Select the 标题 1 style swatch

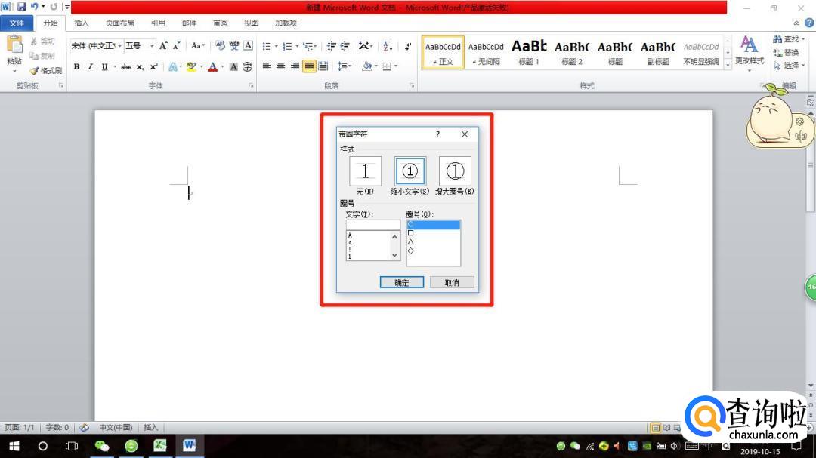point(529,52)
